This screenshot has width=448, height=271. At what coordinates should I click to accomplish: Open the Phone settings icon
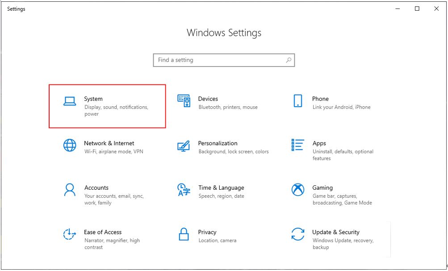pos(298,101)
